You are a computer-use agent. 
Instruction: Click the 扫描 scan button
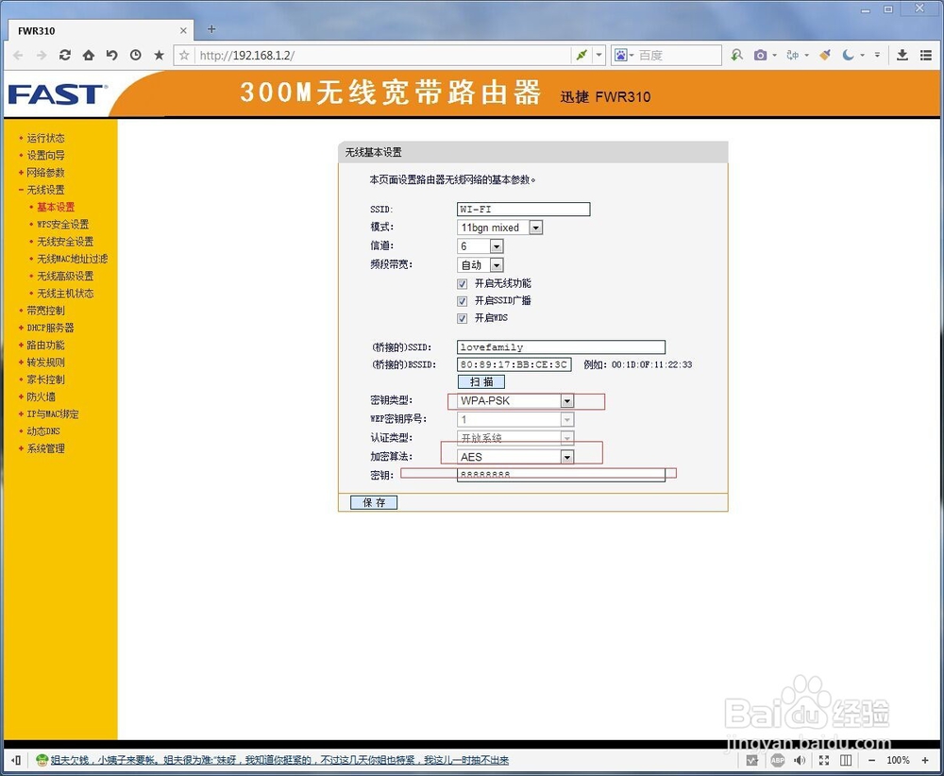481,381
